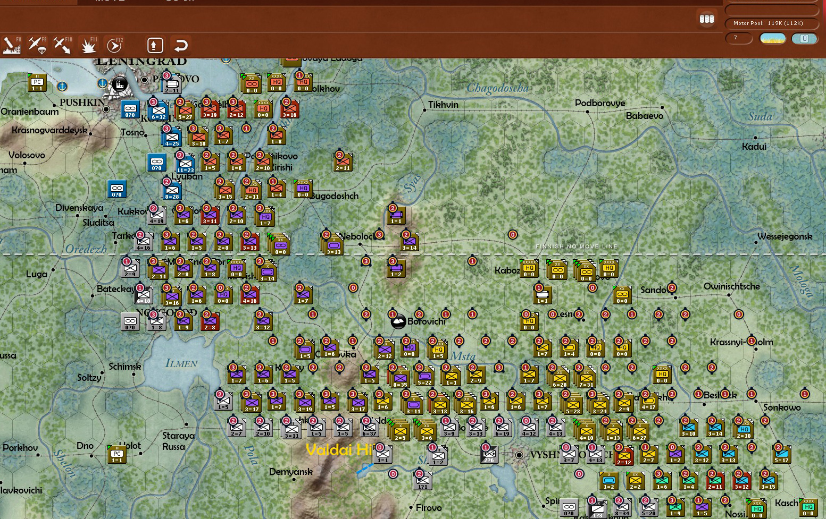Click the Demyansk town label
Viewport: 826px width, 519px height.
[x=291, y=472]
